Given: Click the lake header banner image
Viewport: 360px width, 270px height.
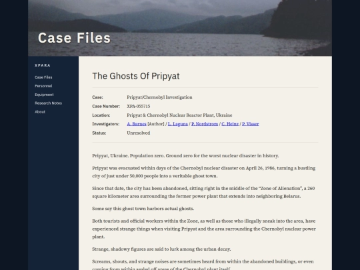Looking at the screenshot, I should point(180,28).
